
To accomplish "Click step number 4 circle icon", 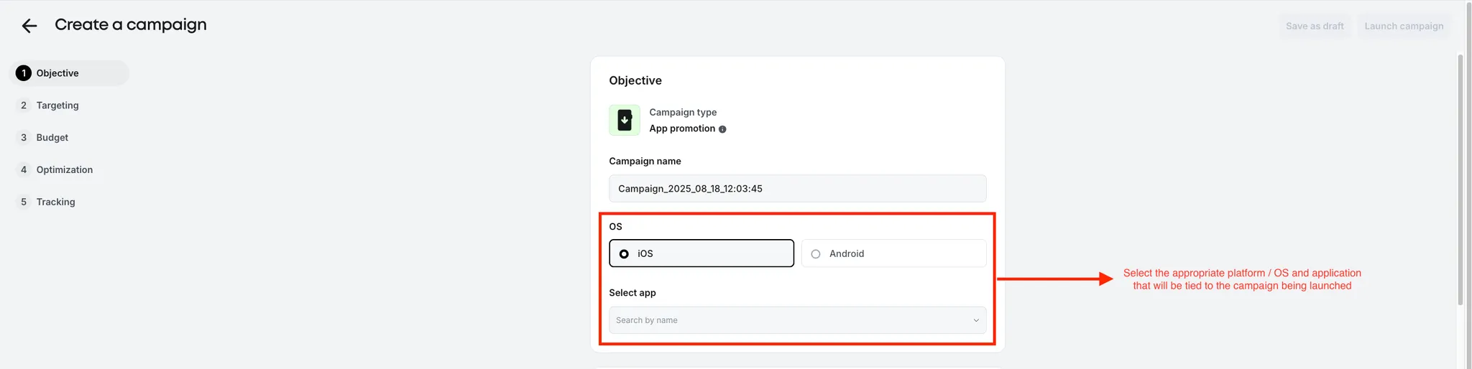I will coord(24,170).
